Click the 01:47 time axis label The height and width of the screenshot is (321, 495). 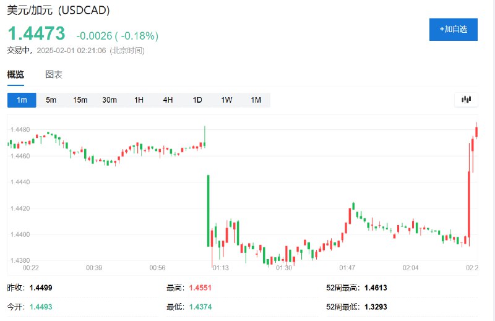point(347,268)
